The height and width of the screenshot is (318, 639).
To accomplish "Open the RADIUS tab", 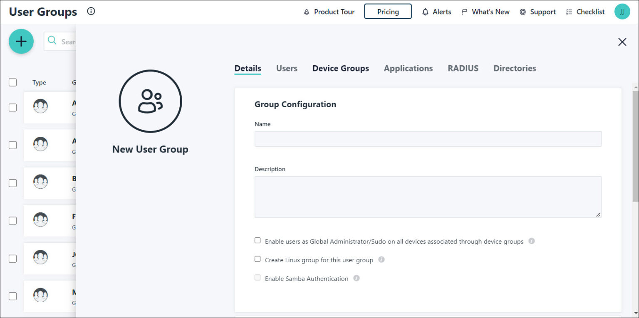I will [463, 68].
